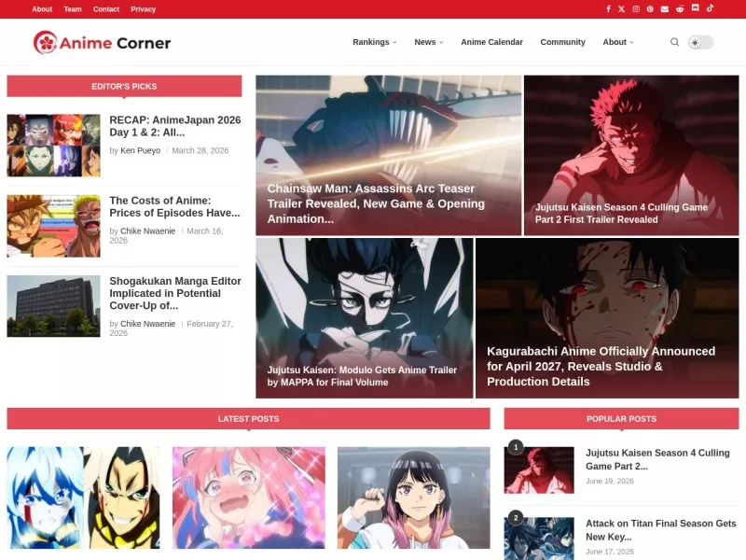Open the Community menu item

point(562,42)
